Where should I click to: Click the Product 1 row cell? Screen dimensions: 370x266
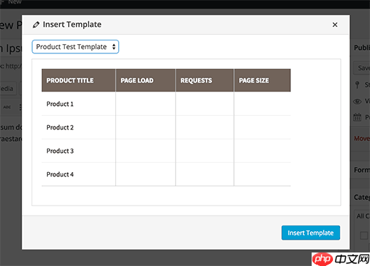(78, 104)
